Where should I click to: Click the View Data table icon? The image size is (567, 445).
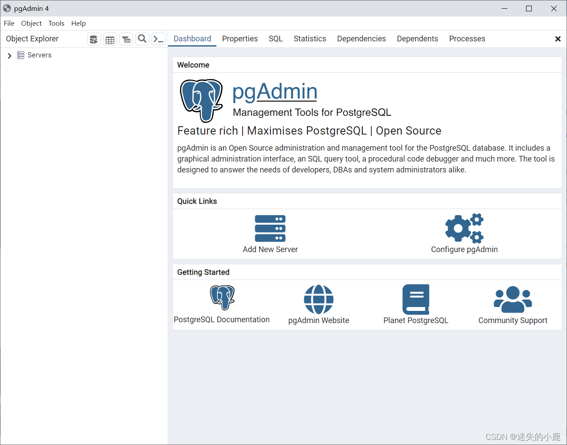tap(110, 39)
